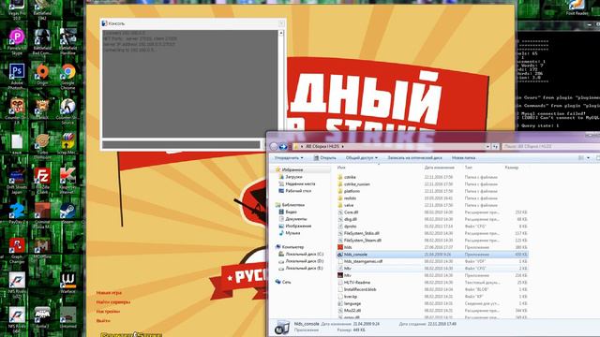Click Найти серверы in game menu
Screen dimensions: 600x337
(x=113, y=301)
